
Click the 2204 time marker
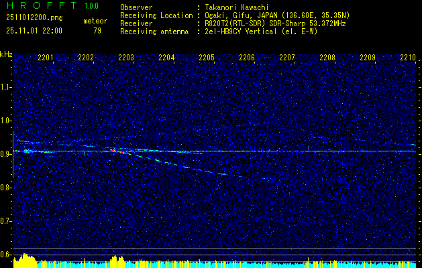click(166, 57)
